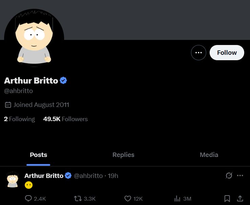This screenshot has height=205, width=250.
Task: Open the post's 19h timestamp link
Action: click(113, 176)
